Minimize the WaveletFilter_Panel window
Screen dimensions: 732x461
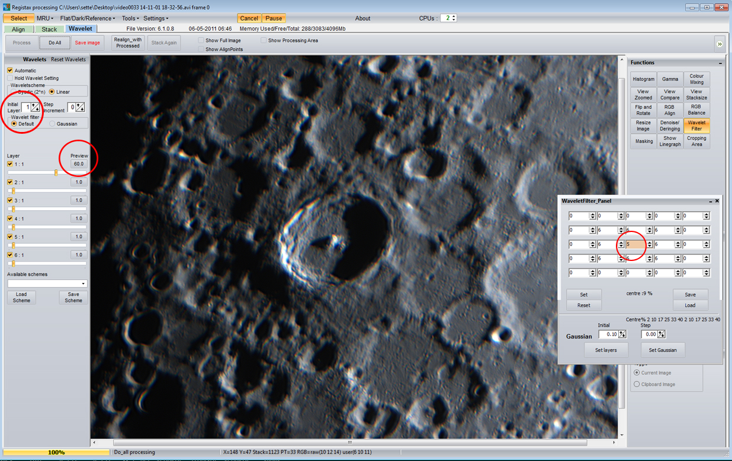pyautogui.click(x=710, y=201)
